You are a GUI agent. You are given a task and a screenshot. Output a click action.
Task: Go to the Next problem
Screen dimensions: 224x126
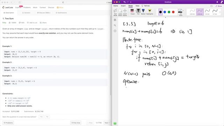(x=107, y=123)
